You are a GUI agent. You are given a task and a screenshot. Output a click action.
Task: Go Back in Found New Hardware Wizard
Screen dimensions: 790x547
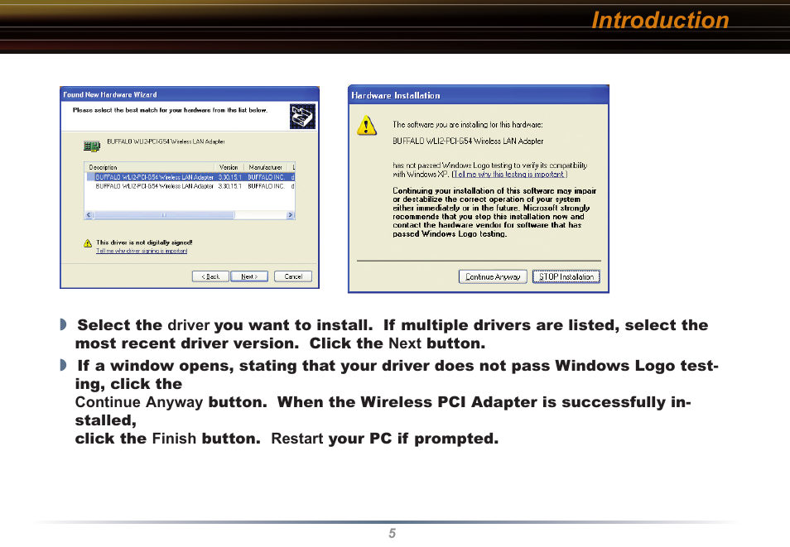click(x=210, y=276)
